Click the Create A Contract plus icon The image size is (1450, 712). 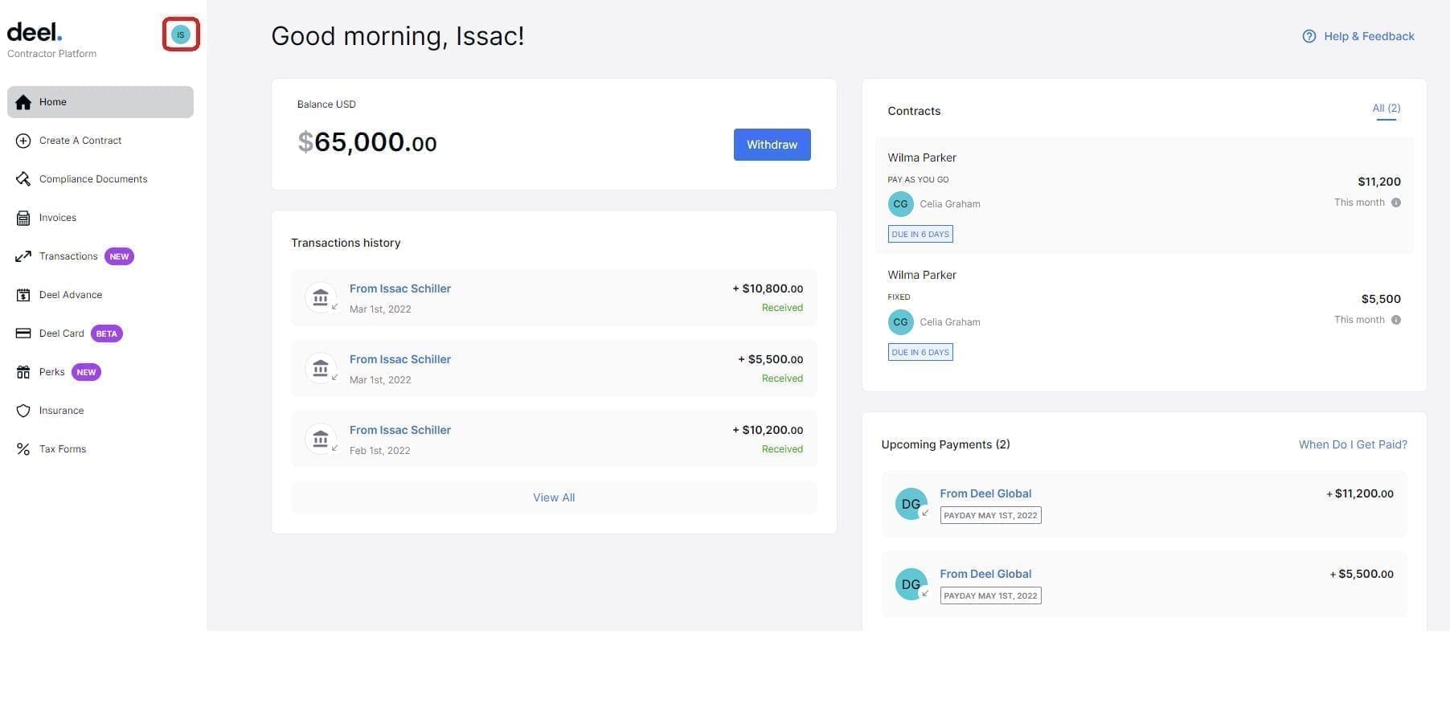pyautogui.click(x=23, y=141)
